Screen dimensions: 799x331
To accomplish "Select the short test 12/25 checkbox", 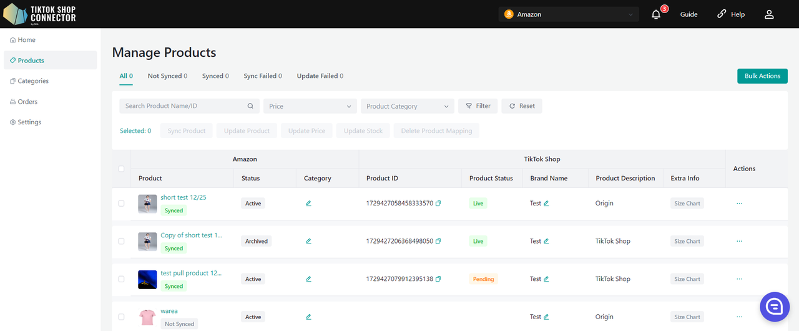I will (121, 204).
